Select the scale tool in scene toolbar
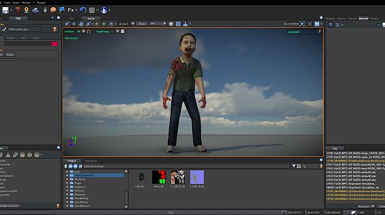 (x=88, y=23)
